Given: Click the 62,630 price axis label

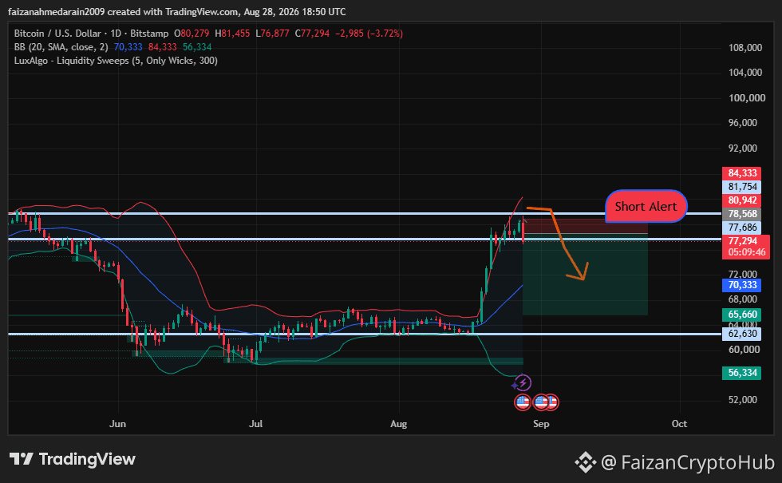Looking at the screenshot, I should point(741,334).
